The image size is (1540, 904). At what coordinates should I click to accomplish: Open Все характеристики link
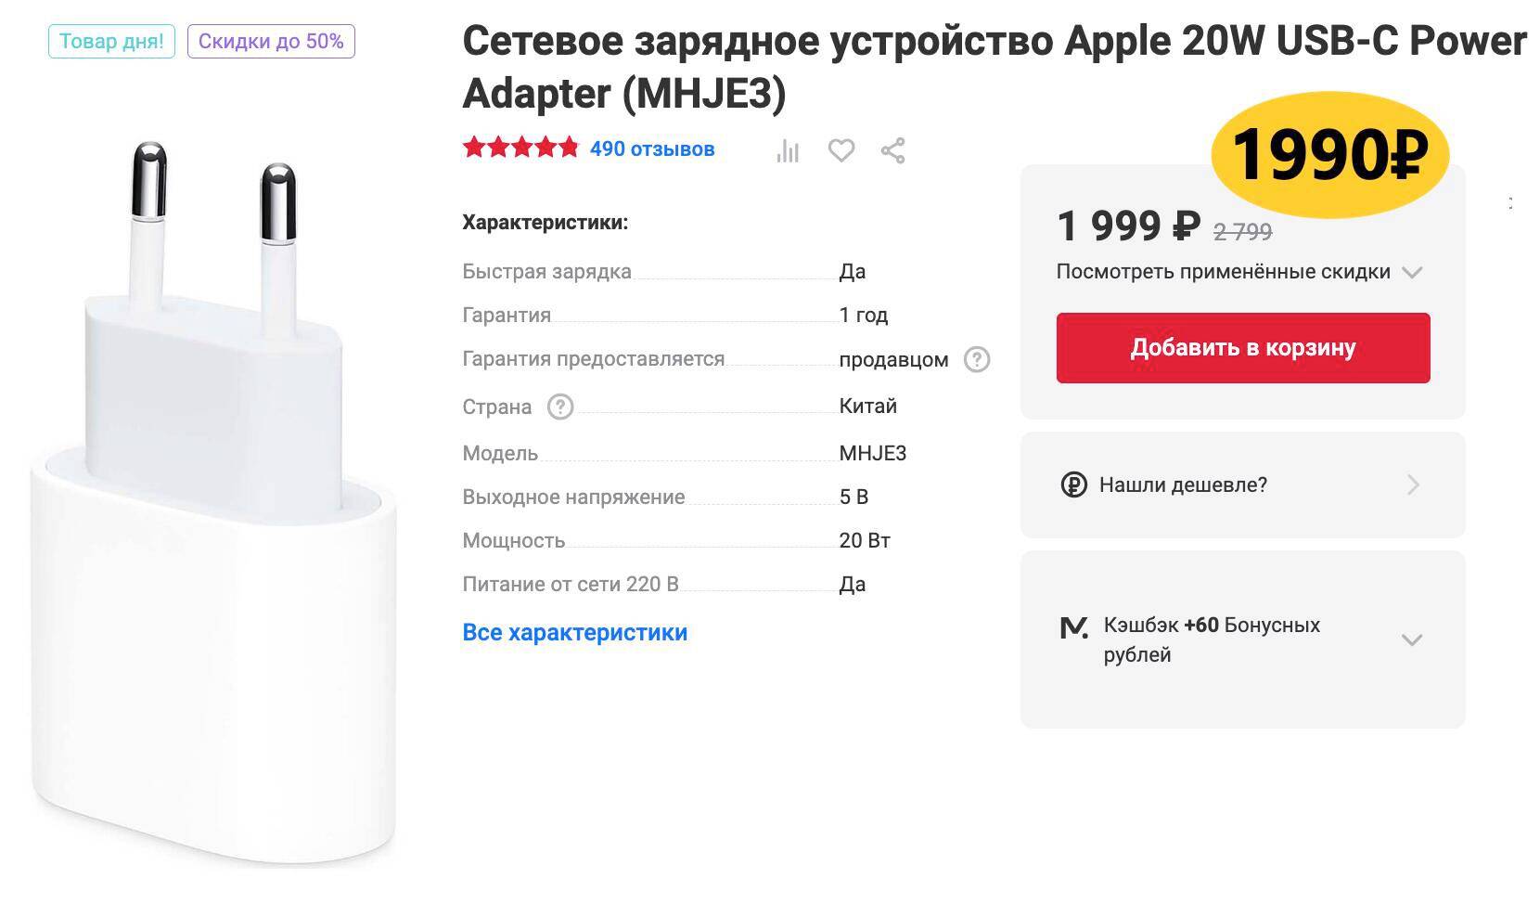click(575, 632)
